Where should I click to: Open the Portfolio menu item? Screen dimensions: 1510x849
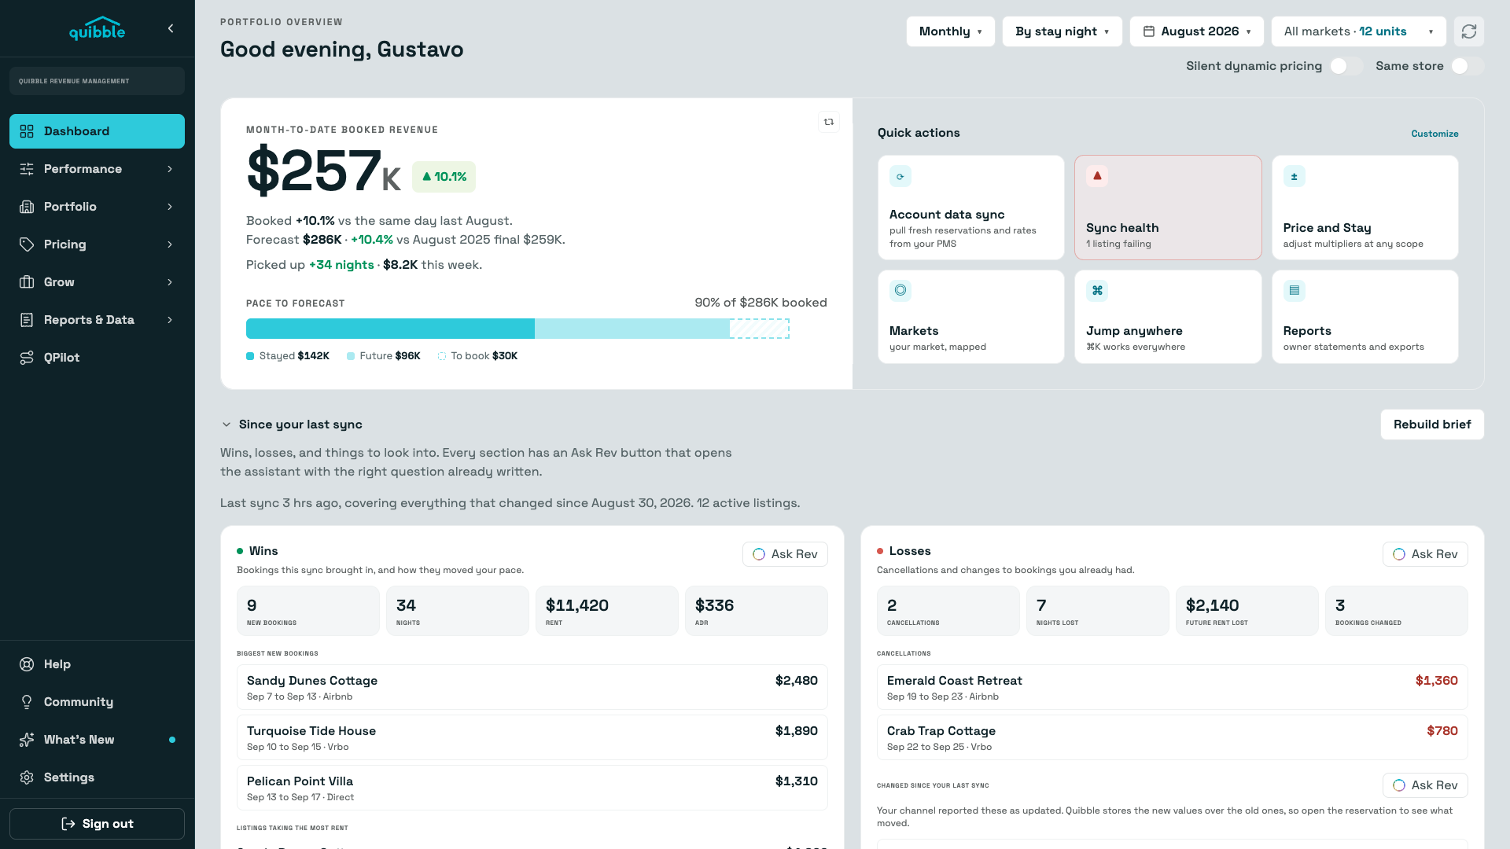tap(97, 207)
